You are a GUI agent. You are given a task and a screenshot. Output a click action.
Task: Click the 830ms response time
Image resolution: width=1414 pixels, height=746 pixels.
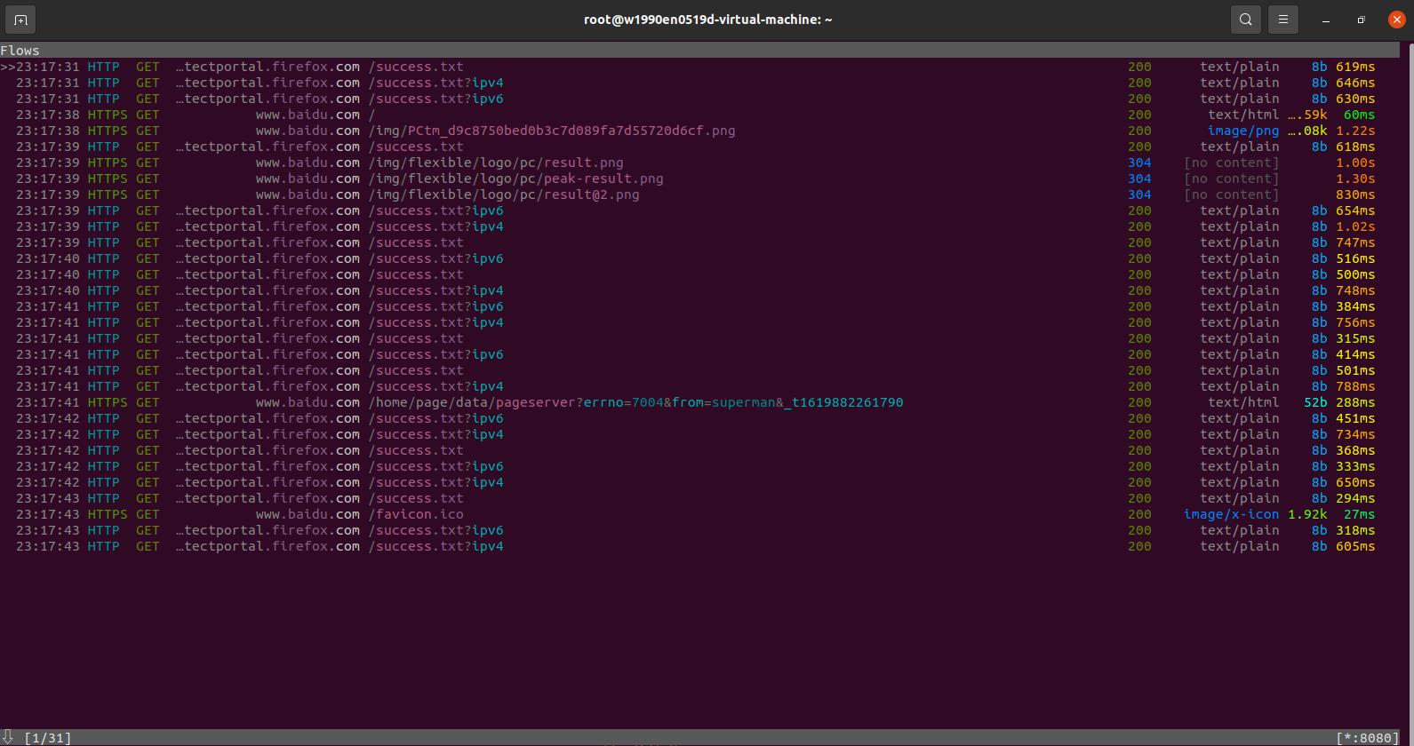tap(1355, 194)
